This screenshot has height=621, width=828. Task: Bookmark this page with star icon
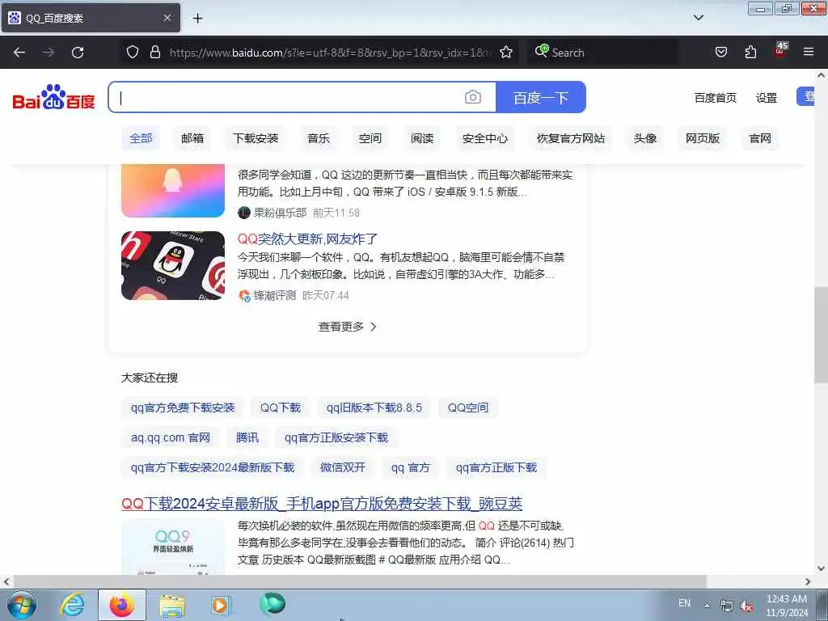click(506, 52)
